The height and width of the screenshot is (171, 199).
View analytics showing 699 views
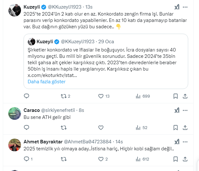tap(138, 96)
